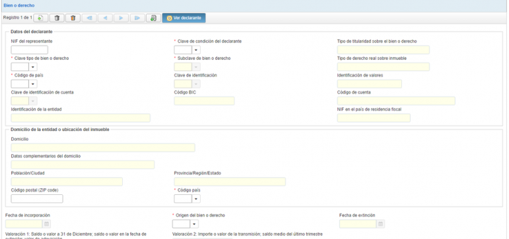The height and width of the screenshot is (239, 509).
Task: Select the records list icon in the toolbar
Action: pos(154,18)
